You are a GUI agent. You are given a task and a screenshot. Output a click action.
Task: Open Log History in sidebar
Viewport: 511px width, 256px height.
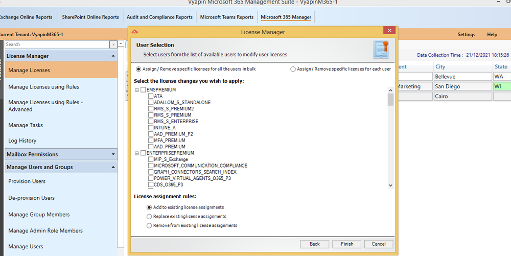[22, 141]
